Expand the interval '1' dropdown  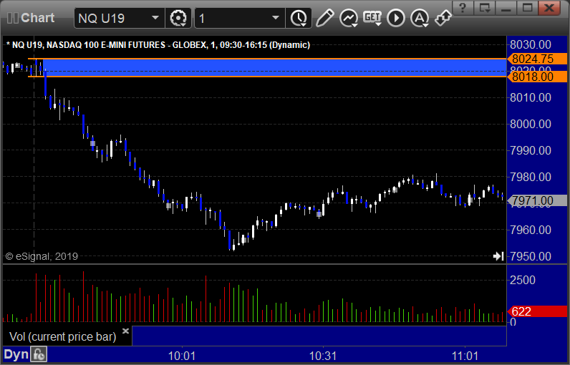pyautogui.click(x=276, y=18)
